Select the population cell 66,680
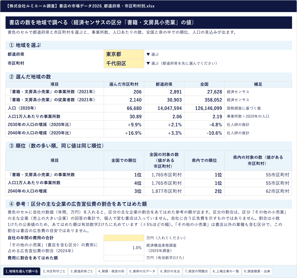The height and width of the screenshot is (278, 297). tap(124, 108)
